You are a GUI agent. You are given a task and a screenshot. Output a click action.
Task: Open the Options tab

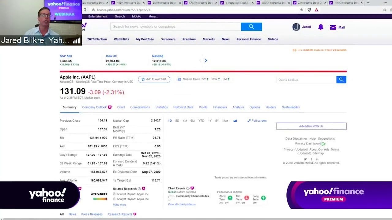(254, 107)
